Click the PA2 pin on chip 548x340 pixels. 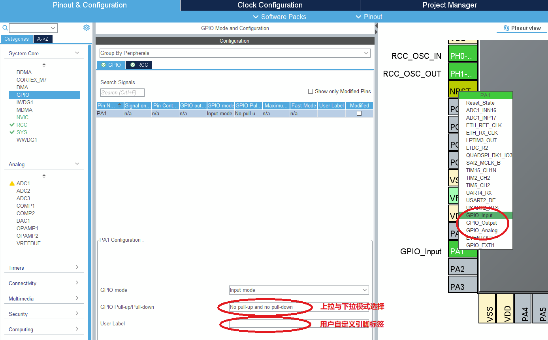(x=463, y=267)
